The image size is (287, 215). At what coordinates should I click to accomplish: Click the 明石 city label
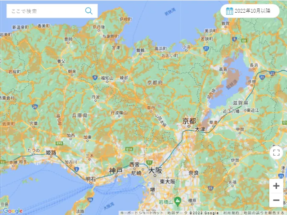pos(90,179)
